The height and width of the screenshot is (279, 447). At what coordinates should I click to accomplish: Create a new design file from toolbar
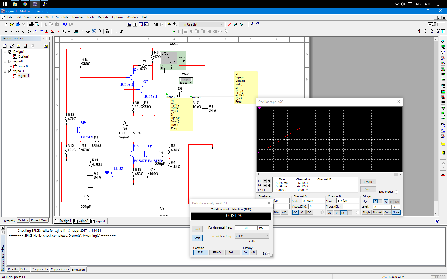coord(6,24)
